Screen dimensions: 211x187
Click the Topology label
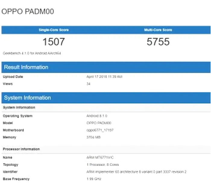click(x=11, y=165)
